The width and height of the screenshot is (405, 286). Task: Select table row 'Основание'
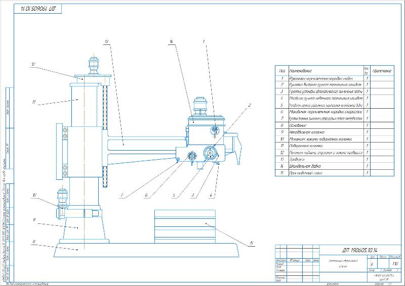(335, 125)
